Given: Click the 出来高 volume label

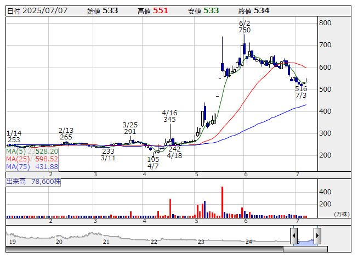Looking at the screenshot, I should click(x=16, y=181).
